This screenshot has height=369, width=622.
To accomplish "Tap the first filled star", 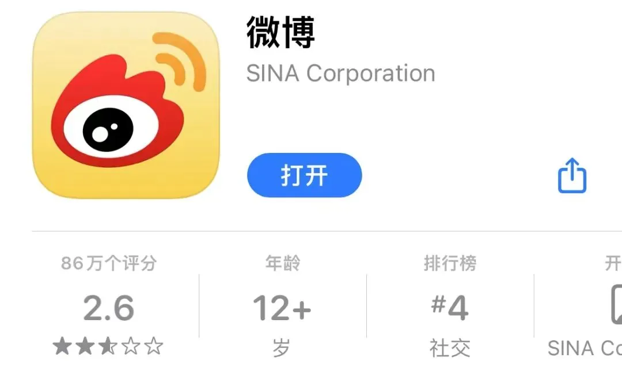I will (62, 346).
